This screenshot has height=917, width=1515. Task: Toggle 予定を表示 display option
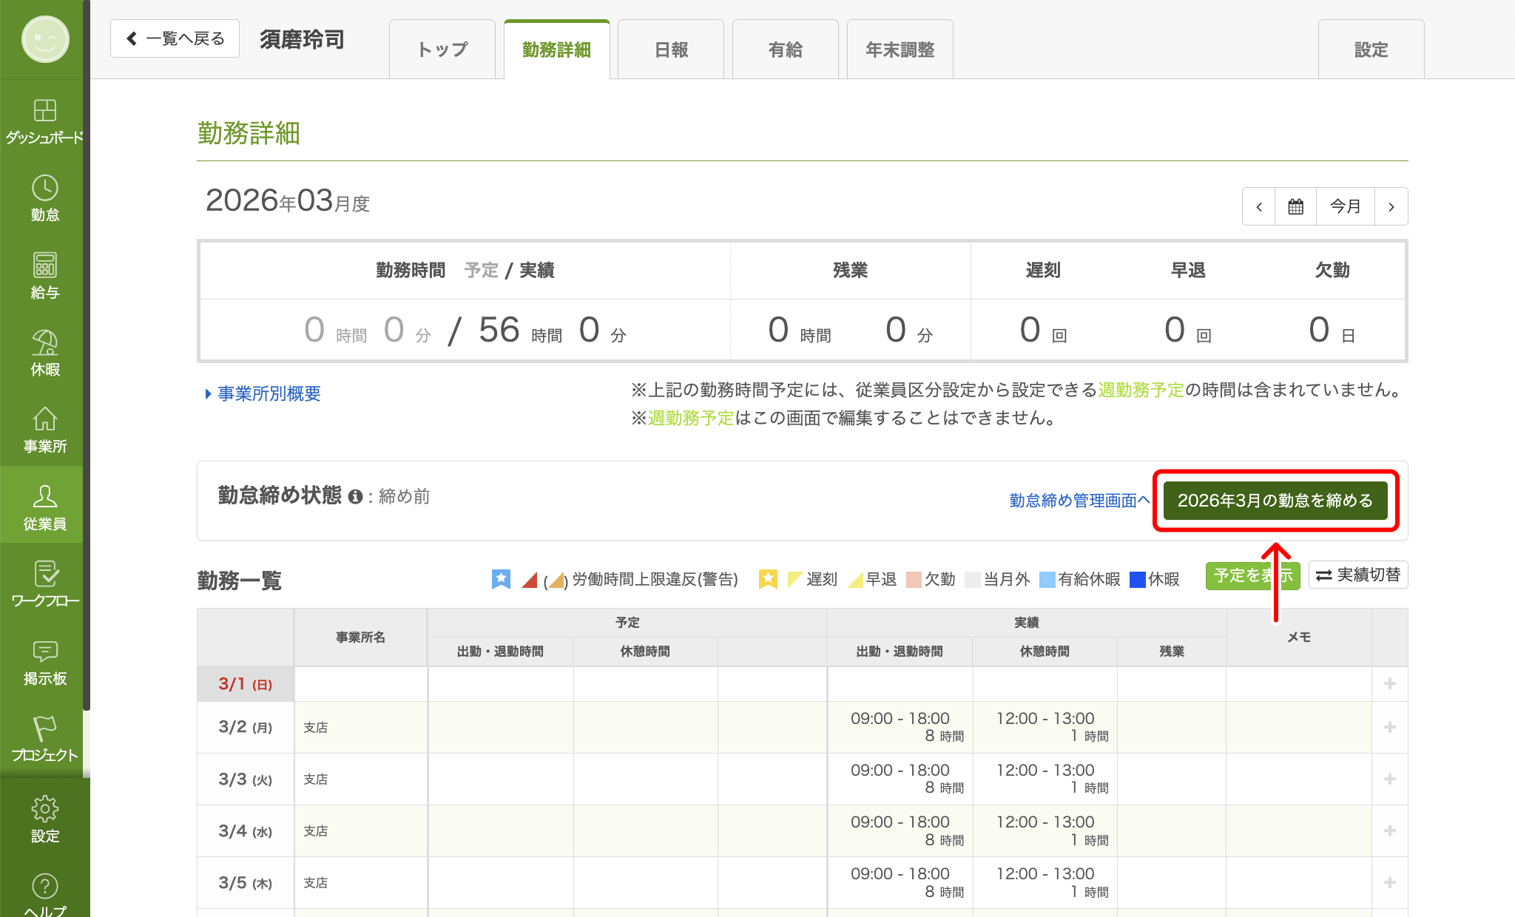tap(1252, 575)
